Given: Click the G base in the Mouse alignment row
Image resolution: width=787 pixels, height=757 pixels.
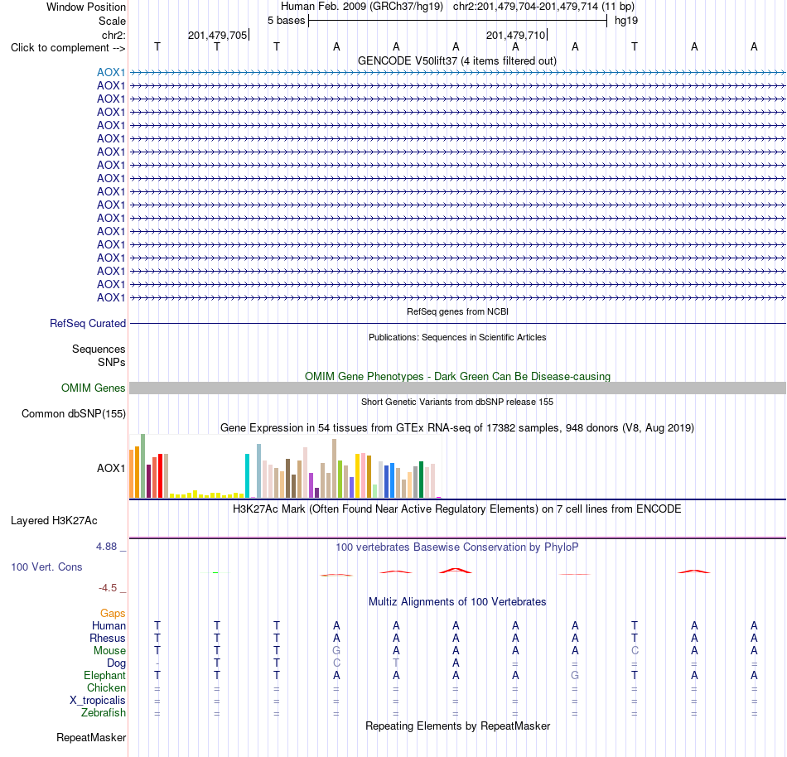Looking at the screenshot, I should 336,651.
